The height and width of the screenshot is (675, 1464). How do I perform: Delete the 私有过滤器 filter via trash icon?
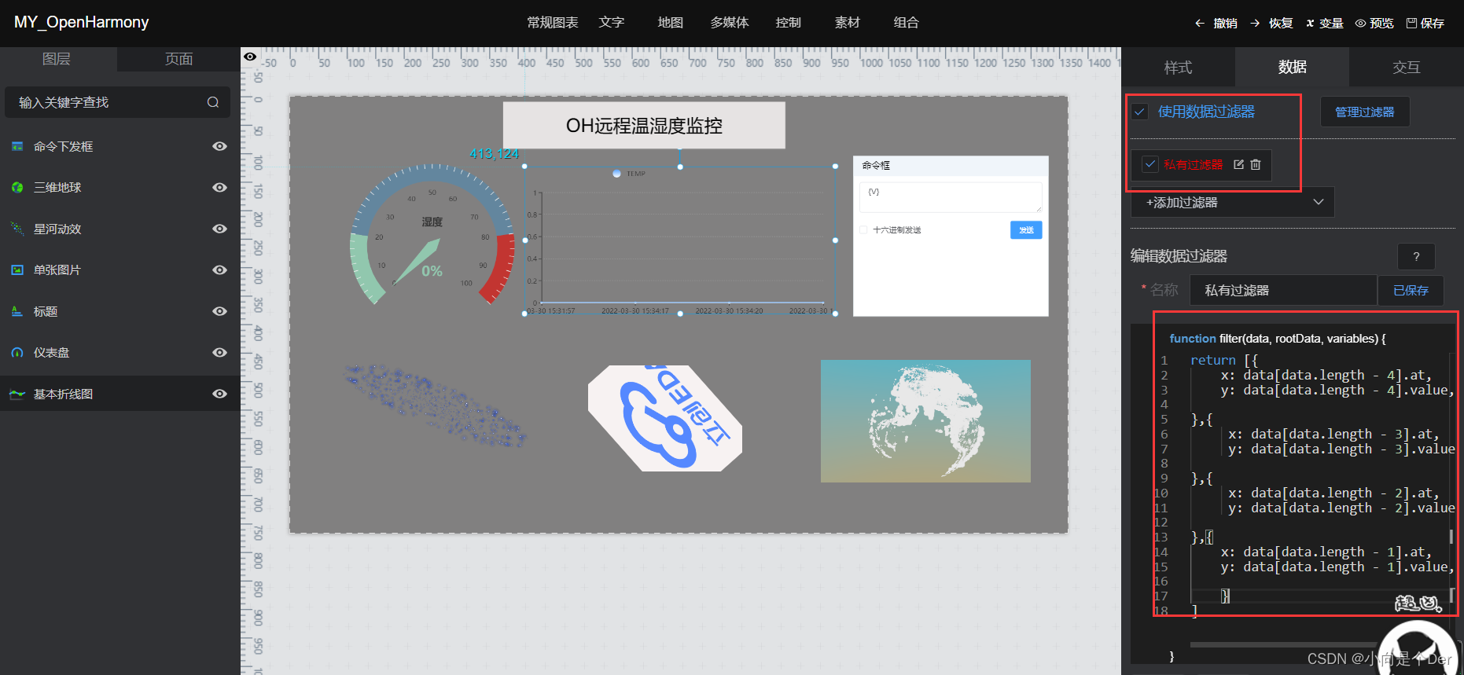point(1256,164)
